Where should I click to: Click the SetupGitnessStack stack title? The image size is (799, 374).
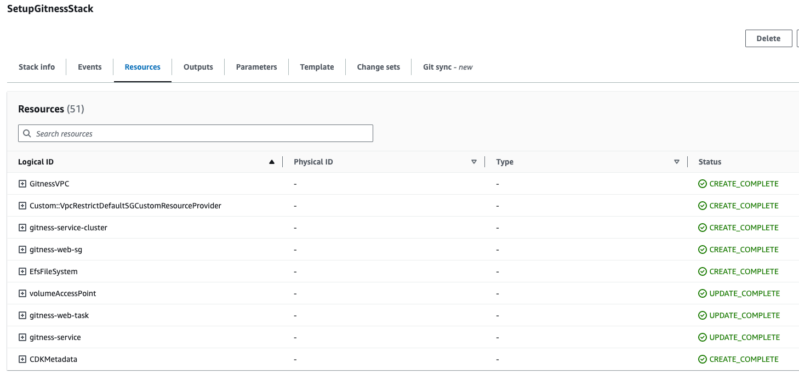[x=50, y=9]
